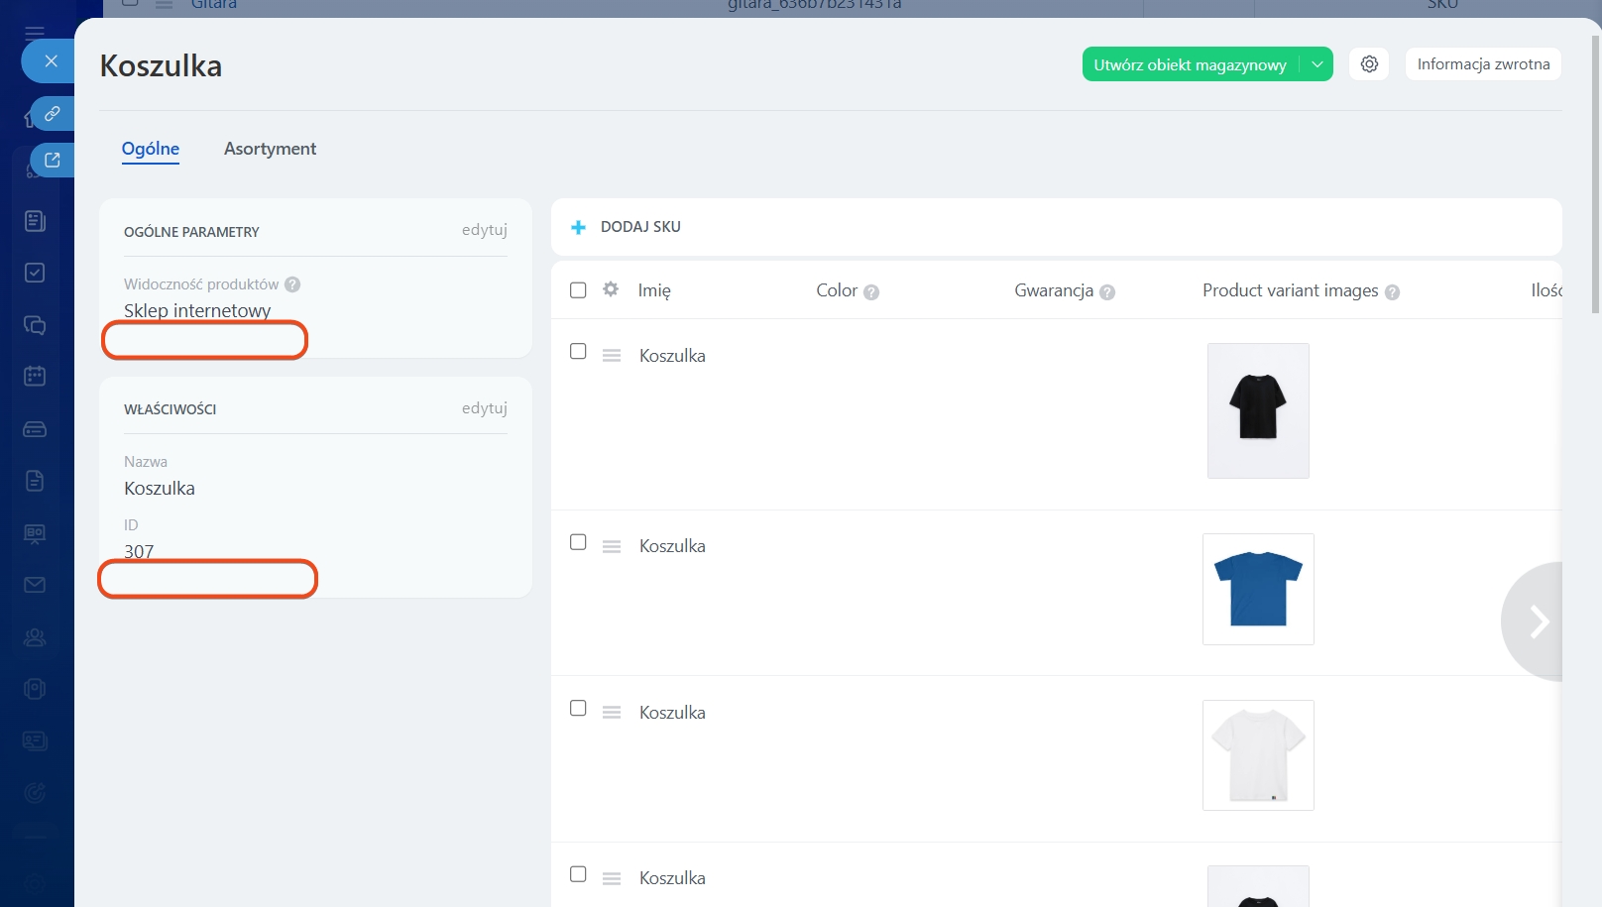This screenshot has height=907, width=1602.
Task: Check the third Koszulka row checkbox
Action: 578,708
